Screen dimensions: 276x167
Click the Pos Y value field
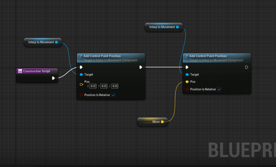click(x=104, y=86)
